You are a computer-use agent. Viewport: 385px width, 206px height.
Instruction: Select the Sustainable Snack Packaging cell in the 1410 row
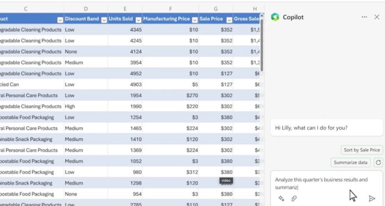[x=32, y=139]
